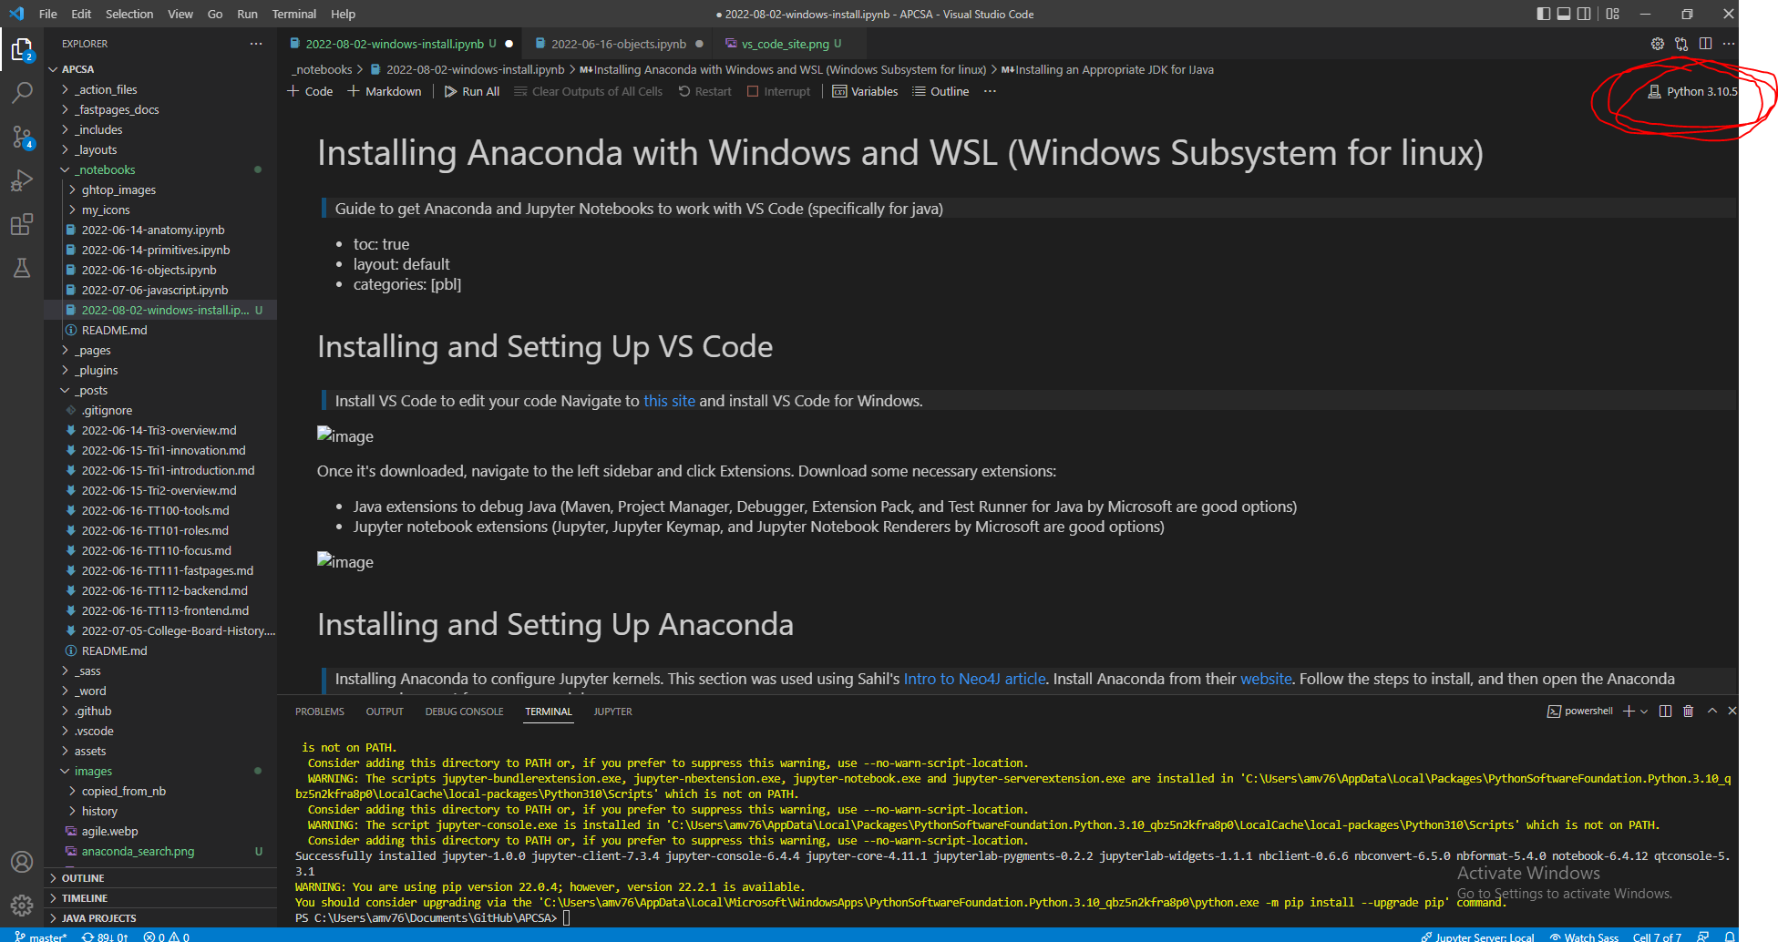Add a new Code cell
The width and height of the screenshot is (1778, 942).
coord(310,91)
